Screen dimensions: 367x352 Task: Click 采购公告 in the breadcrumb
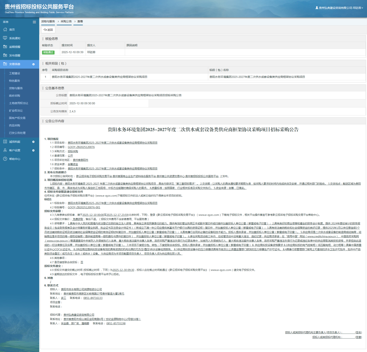[66, 21]
